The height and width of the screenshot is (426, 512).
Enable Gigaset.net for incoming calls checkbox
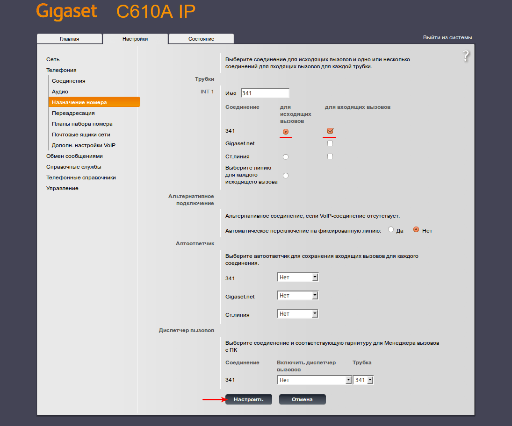pos(330,143)
